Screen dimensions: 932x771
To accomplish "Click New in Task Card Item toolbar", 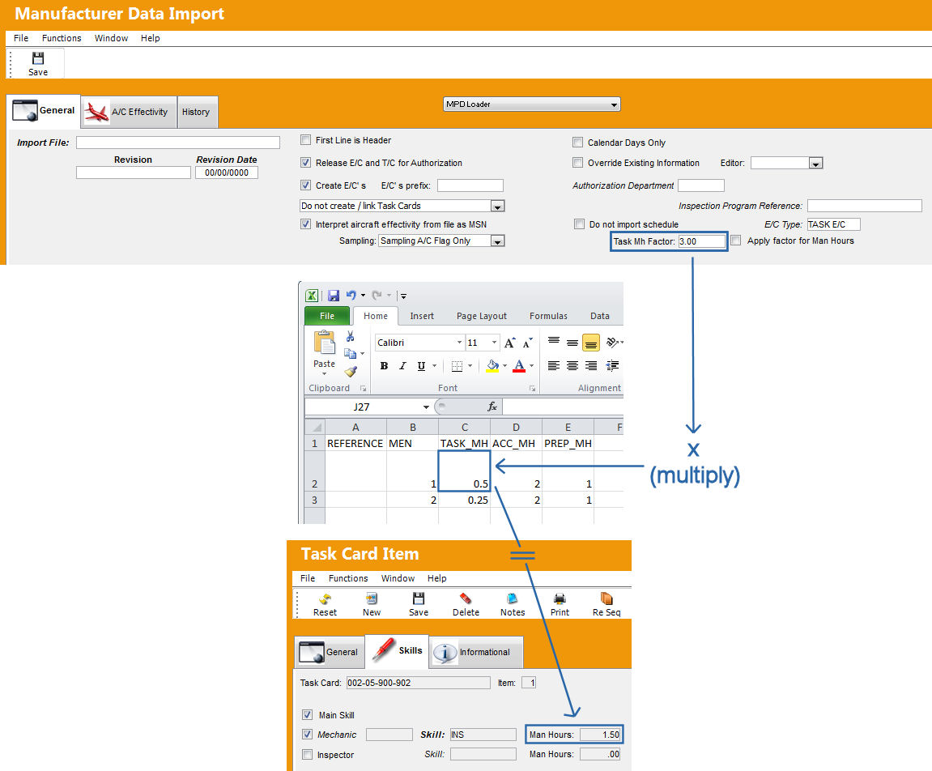I will click(x=372, y=605).
